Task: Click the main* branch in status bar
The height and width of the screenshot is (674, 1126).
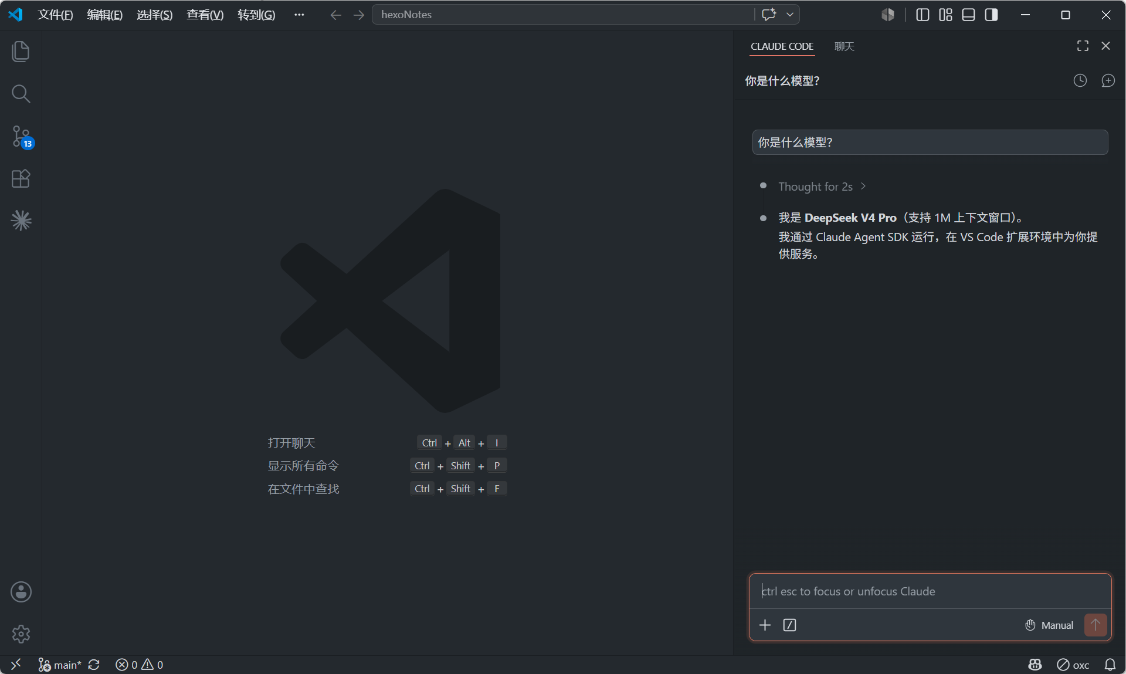Action: (x=59, y=665)
